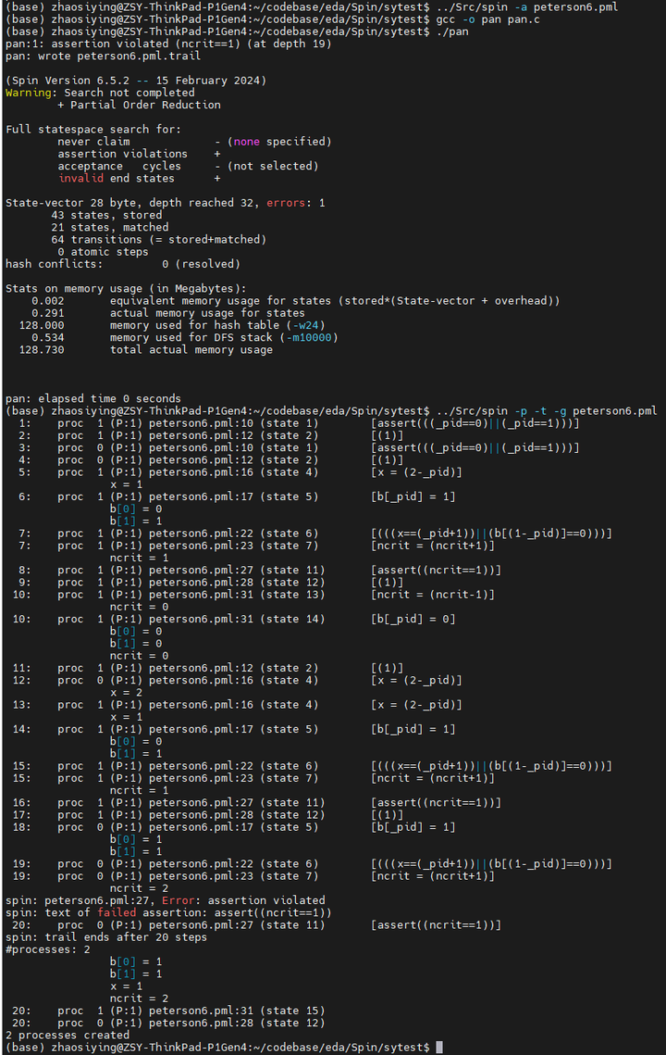Click the red "errors: 1" text
The height and width of the screenshot is (1055, 666).
tap(295, 203)
